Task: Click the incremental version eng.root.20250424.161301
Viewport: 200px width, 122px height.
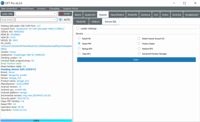Action: tap(37, 95)
